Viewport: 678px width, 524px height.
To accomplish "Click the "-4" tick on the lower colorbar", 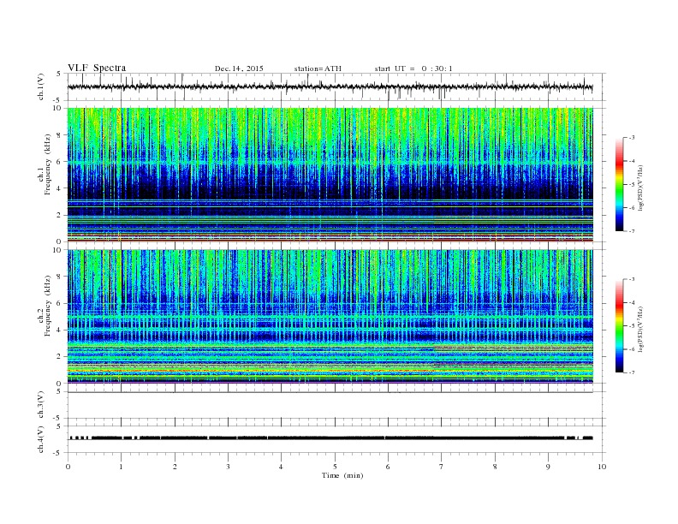I will click(632, 302).
